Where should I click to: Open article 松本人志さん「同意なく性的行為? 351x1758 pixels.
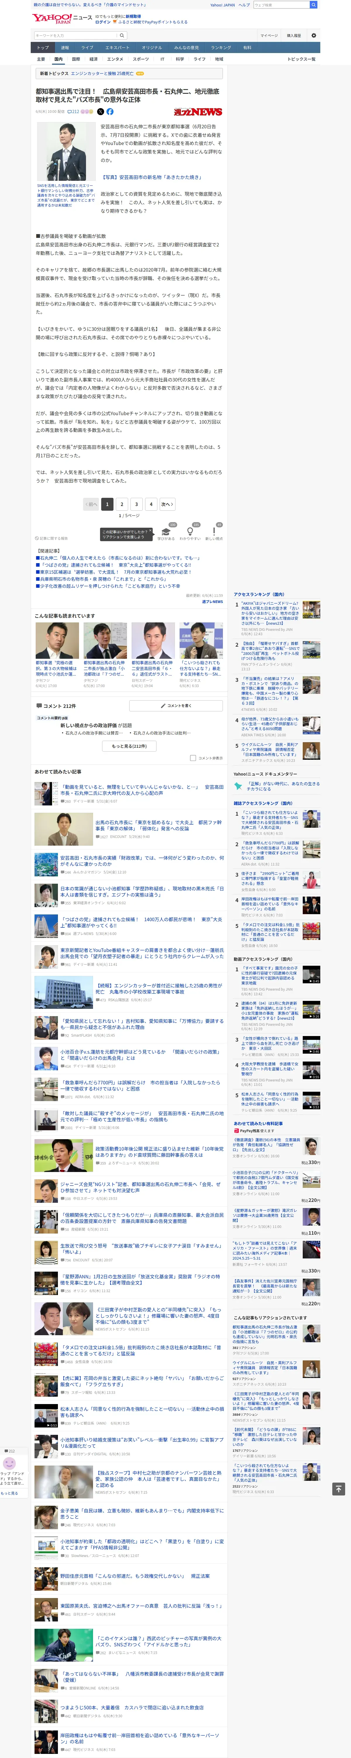pyautogui.click(x=142, y=1411)
